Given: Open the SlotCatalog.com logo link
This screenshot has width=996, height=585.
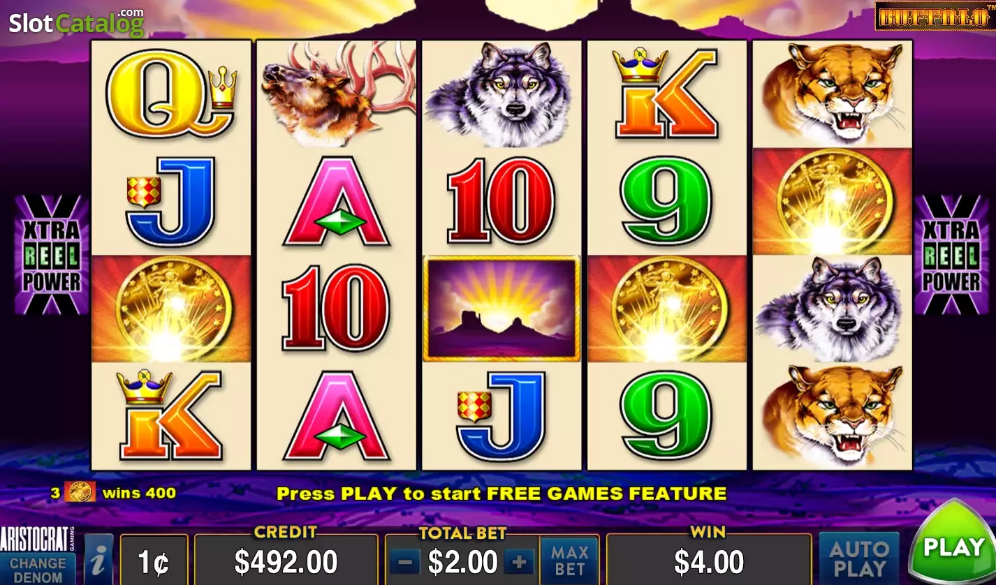Looking at the screenshot, I should (76, 22).
